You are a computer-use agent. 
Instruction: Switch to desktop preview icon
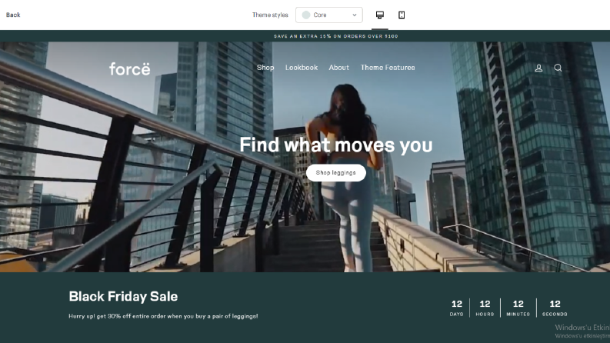point(380,15)
